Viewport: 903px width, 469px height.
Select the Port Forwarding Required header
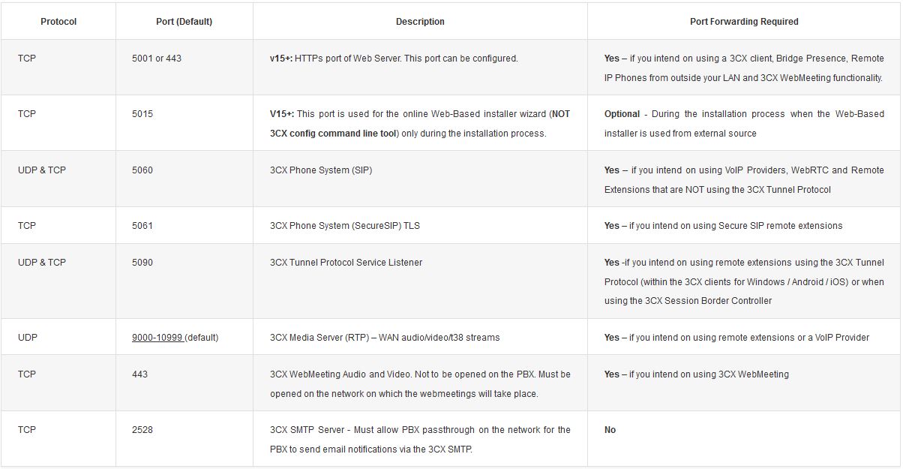pos(744,22)
